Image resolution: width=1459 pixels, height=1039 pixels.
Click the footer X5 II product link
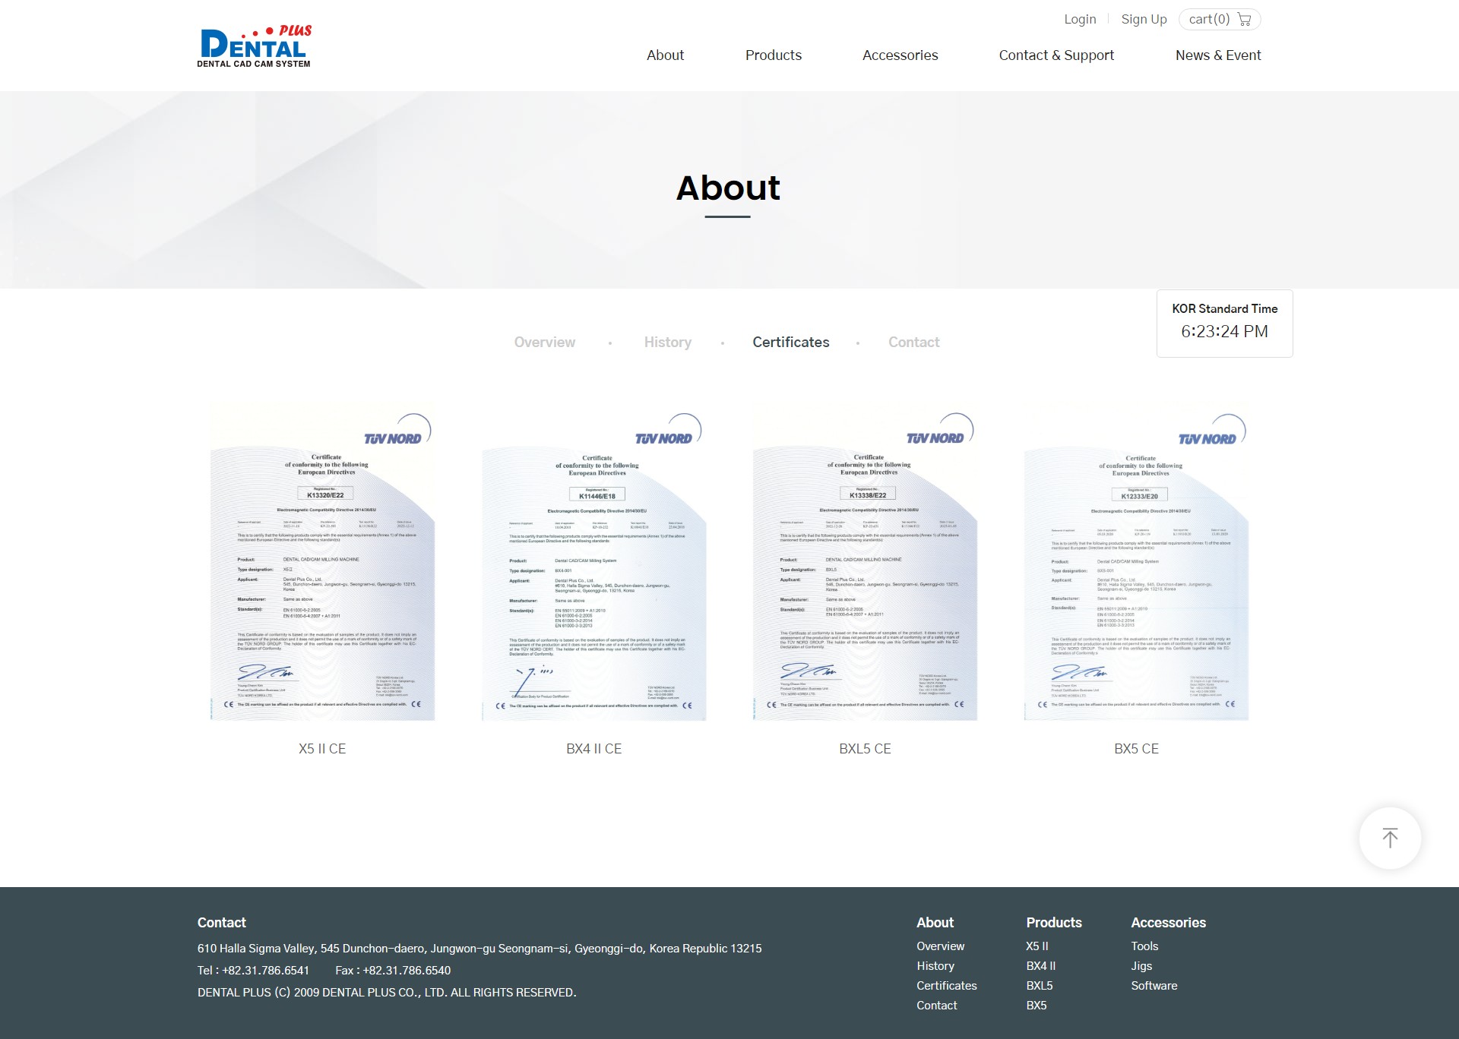click(x=1037, y=946)
